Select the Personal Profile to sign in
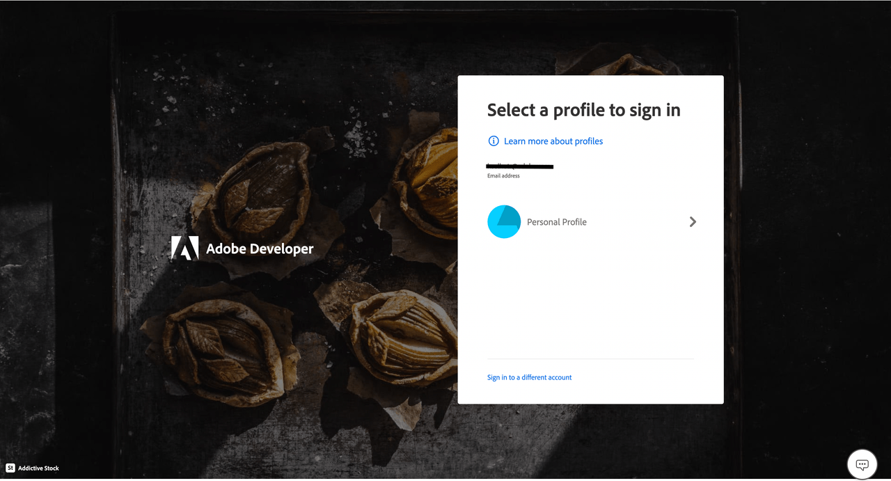 pyautogui.click(x=591, y=221)
